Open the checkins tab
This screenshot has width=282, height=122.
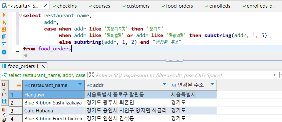pyautogui.click(x=64, y=6)
